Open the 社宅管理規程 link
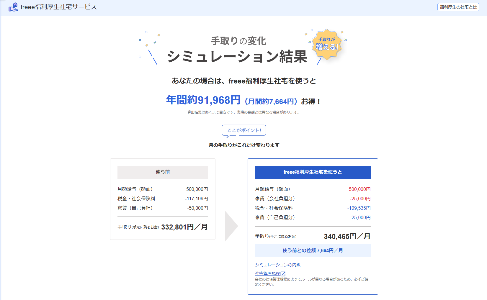 (x=267, y=273)
